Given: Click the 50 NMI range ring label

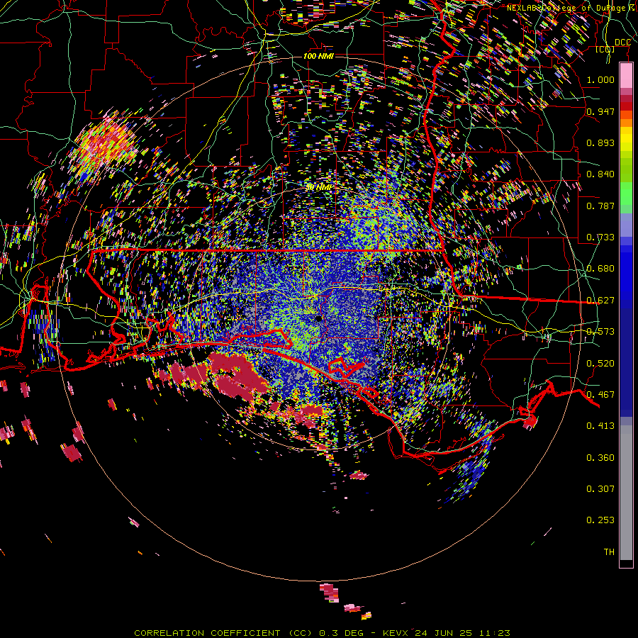Looking at the screenshot, I should (x=318, y=188).
